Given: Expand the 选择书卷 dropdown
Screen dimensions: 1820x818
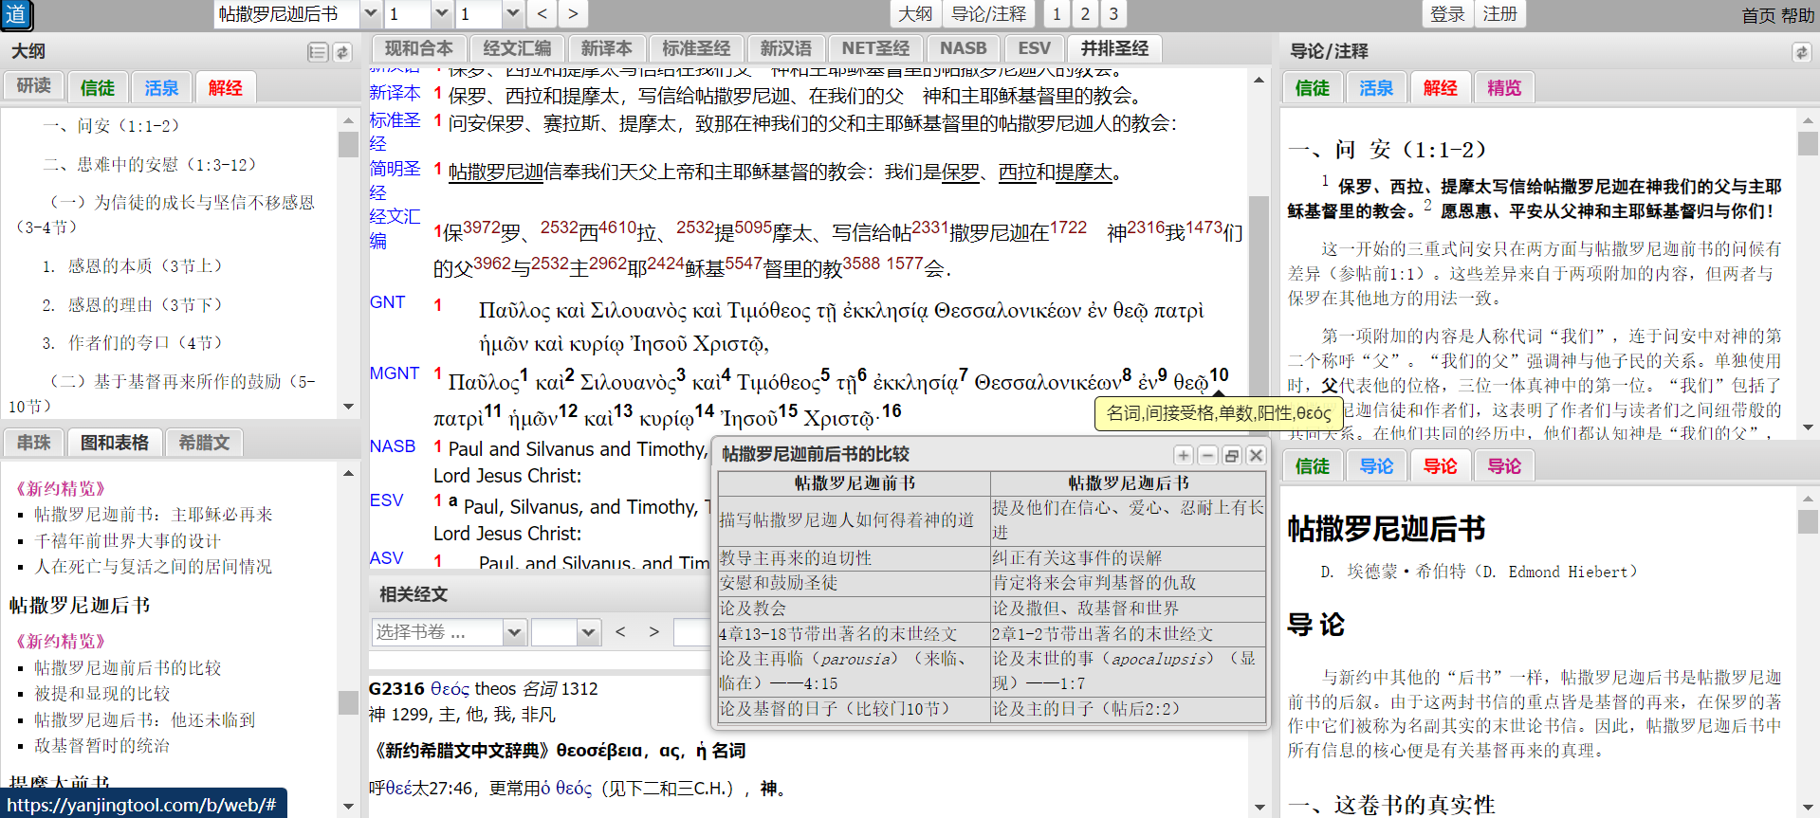Looking at the screenshot, I should point(514,632).
